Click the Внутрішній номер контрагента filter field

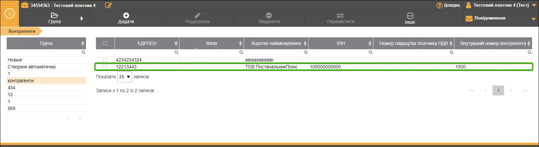[x=493, y=52]
